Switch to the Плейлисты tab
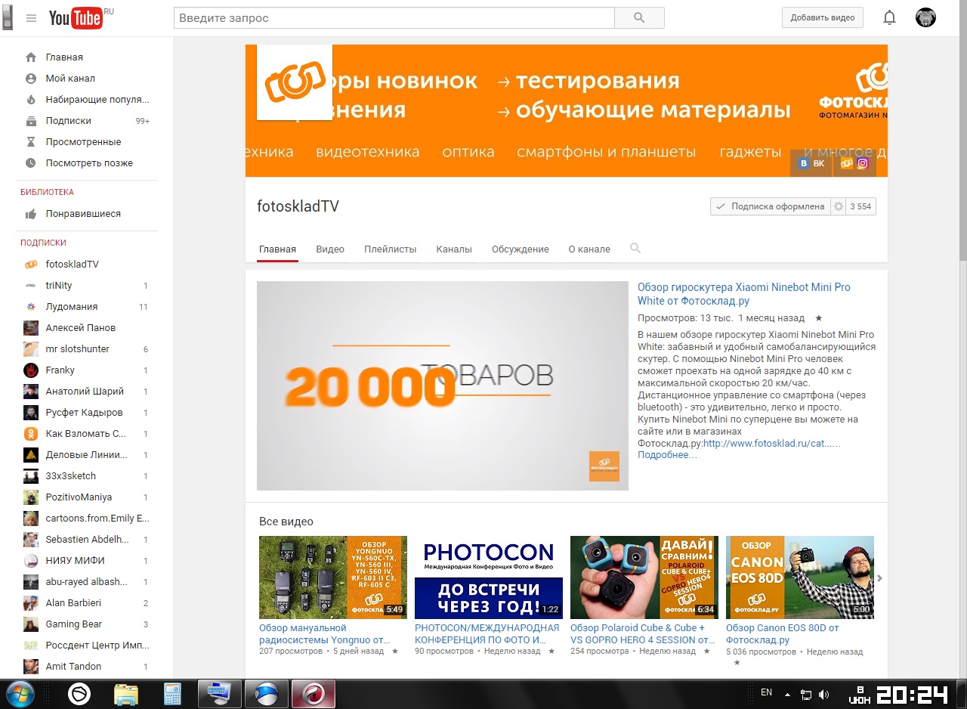The width and height of the screenshot is (967, 709). (x=390, y=249)
